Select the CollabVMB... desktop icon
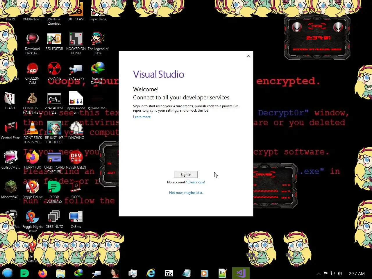 click(x=11, y=160)
